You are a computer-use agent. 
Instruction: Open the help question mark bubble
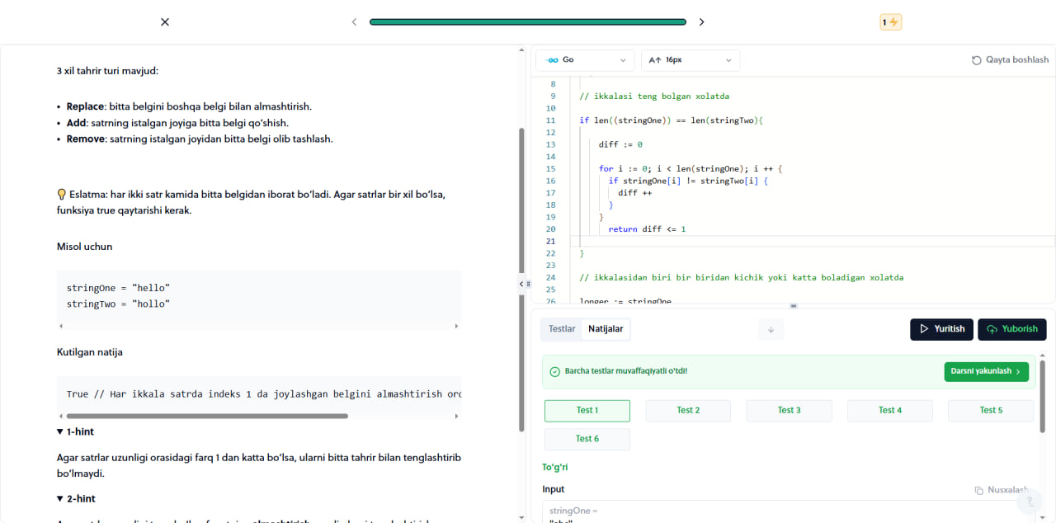coord(1029,501)
